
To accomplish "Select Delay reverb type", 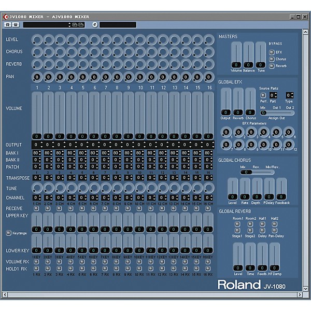I will (x=262, y=231).
